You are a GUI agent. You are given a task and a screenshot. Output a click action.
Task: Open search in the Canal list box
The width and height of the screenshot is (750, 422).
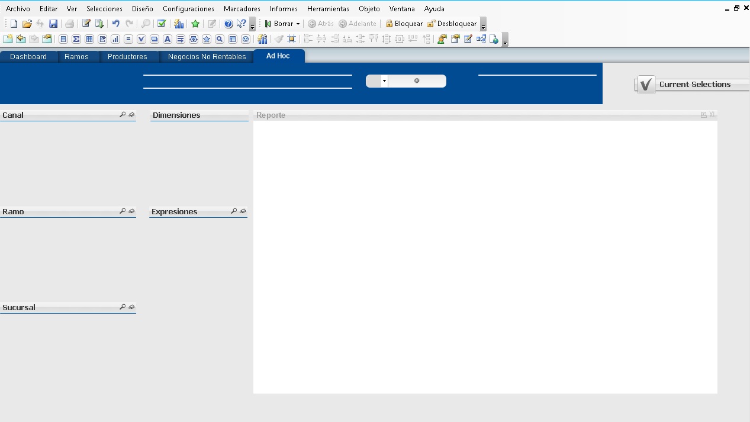coord(123,114)
